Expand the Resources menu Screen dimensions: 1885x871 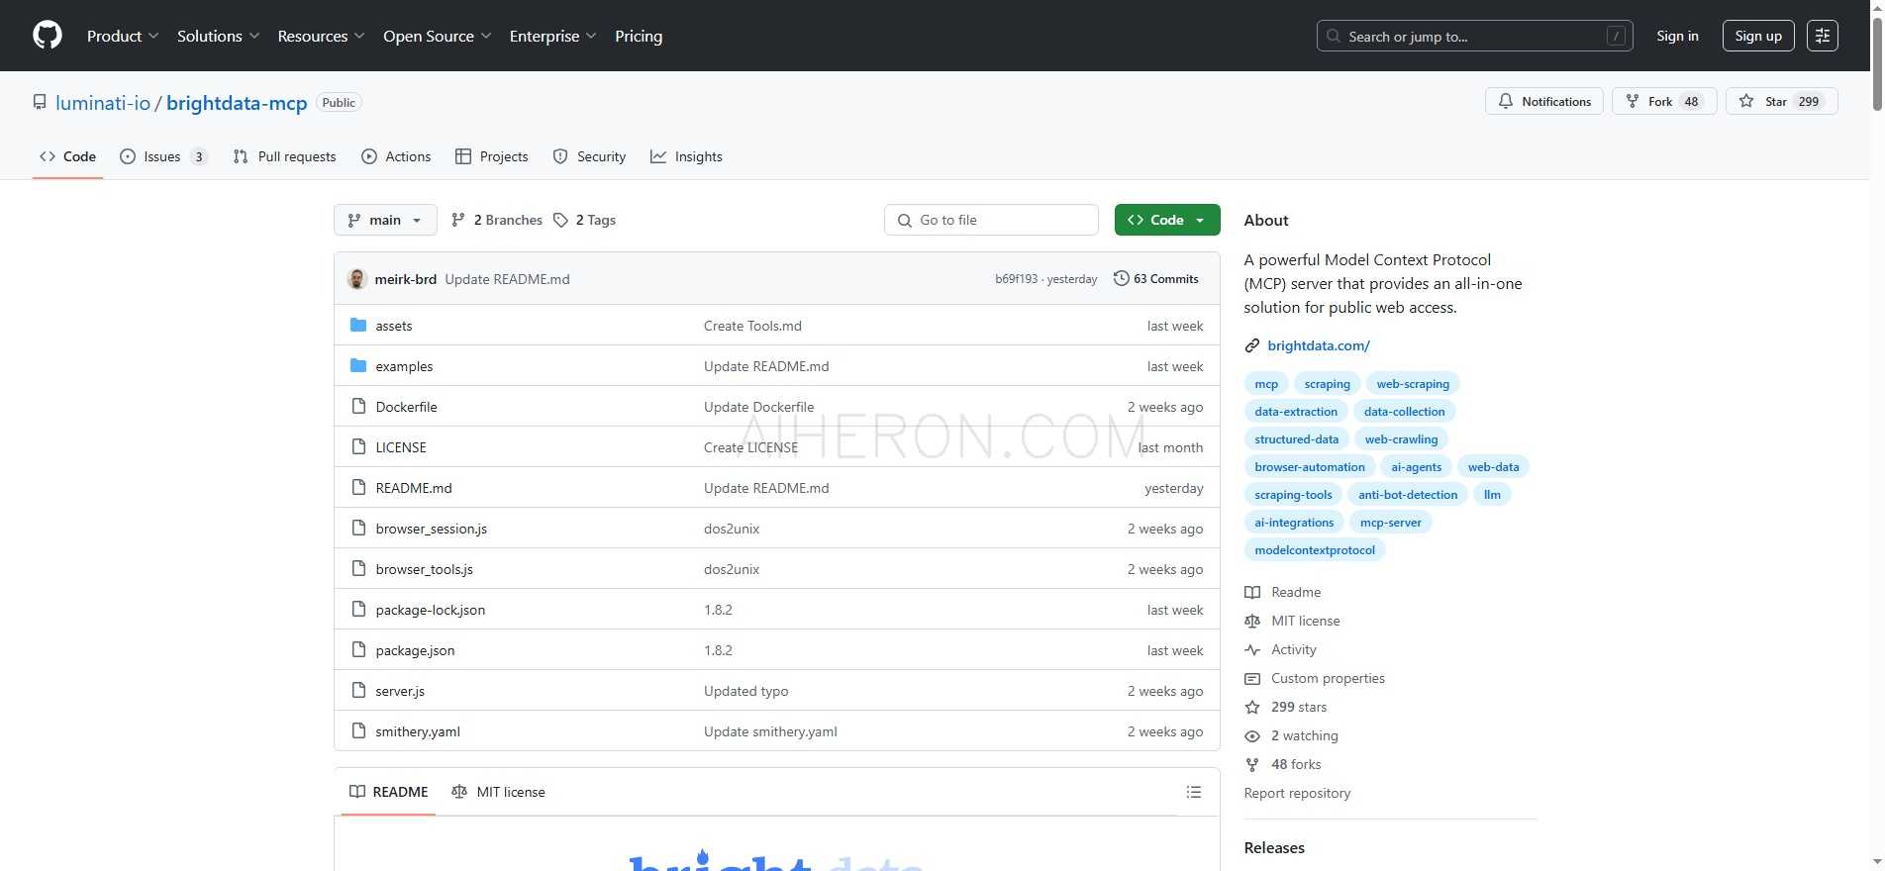click(x=321, y=36)
